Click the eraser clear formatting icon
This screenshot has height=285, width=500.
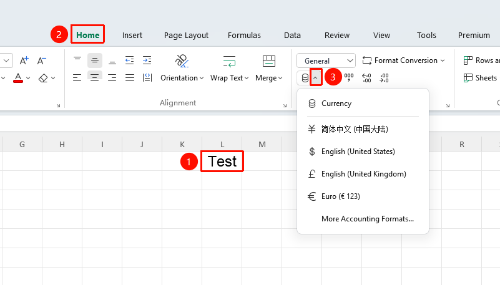coord(43,78)
